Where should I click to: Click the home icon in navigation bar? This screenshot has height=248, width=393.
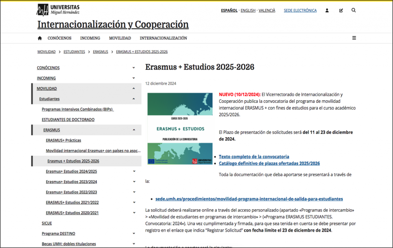pos(40,38)
